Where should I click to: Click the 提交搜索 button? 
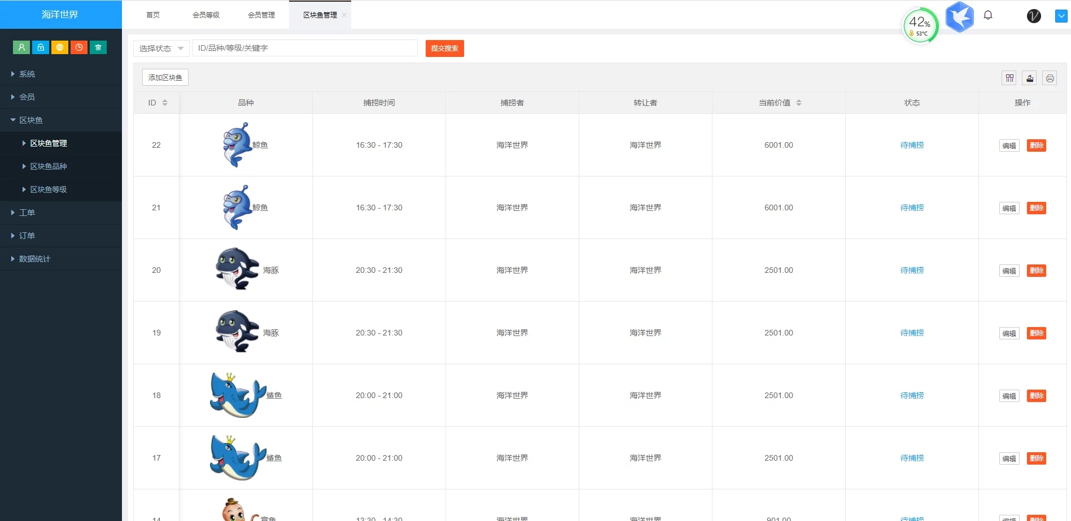[444, 48]
